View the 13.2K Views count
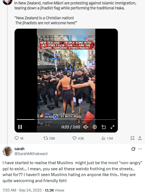This screenshot has height=194, width=145. [54, 190]
